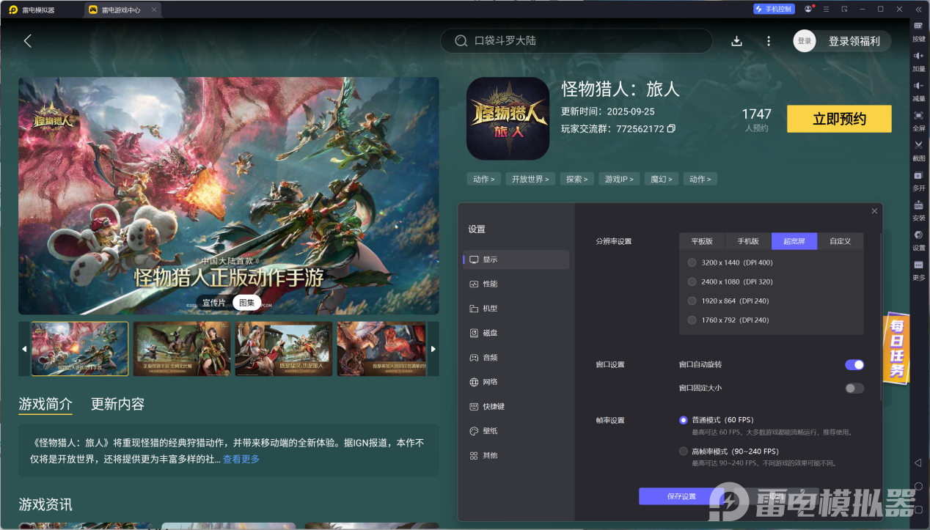Open the three-dot options menu beside search
This screenshot has height=530, width=930.
(769, 41)
